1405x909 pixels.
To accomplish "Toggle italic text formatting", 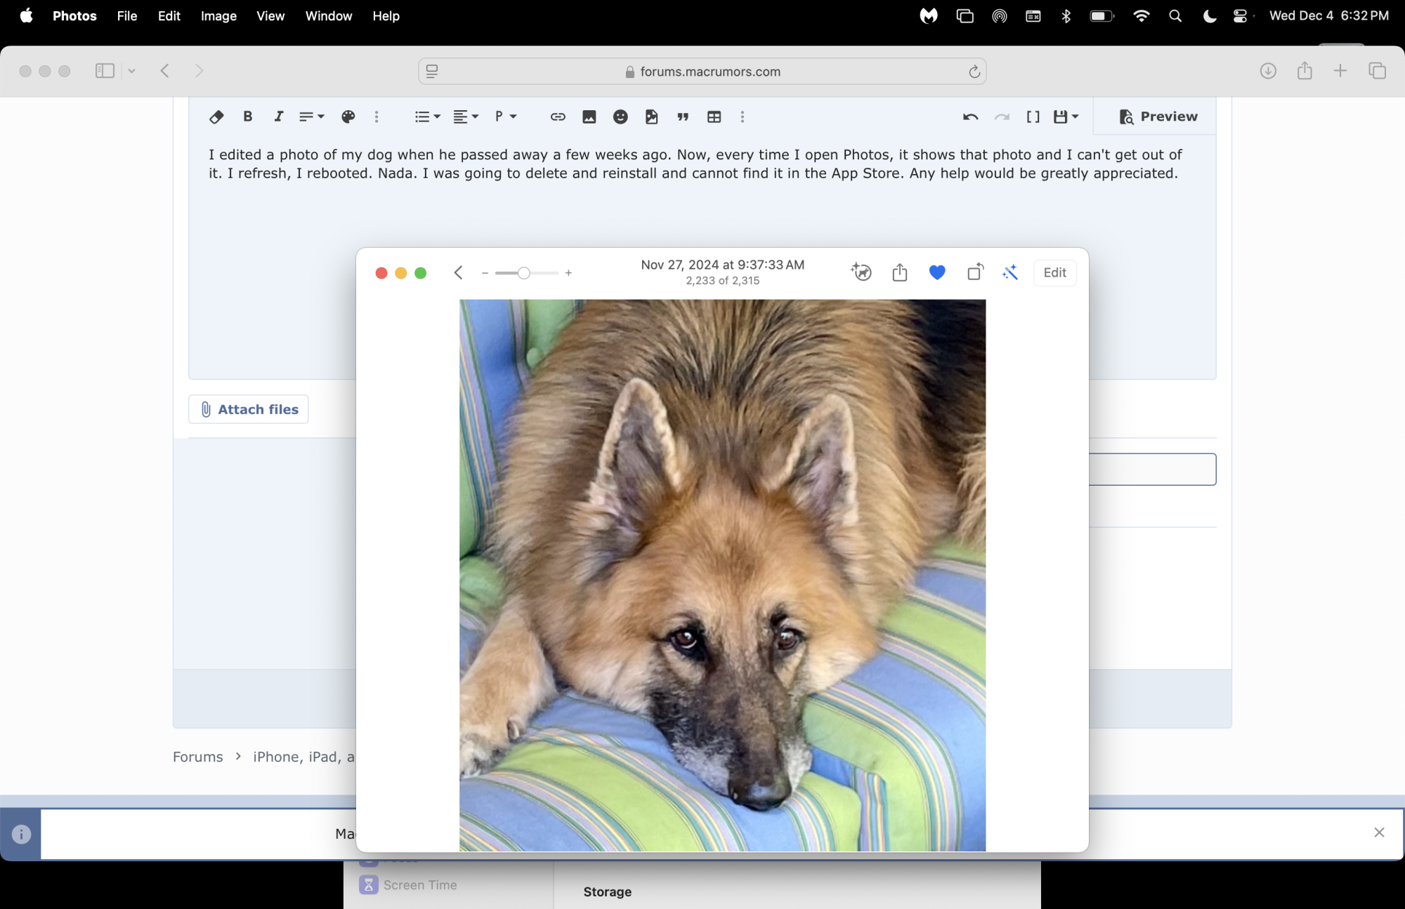I will coord(279,117).
